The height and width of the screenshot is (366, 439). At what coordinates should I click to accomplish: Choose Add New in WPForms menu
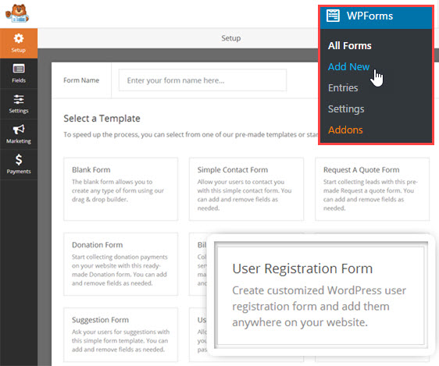(348, 66)
